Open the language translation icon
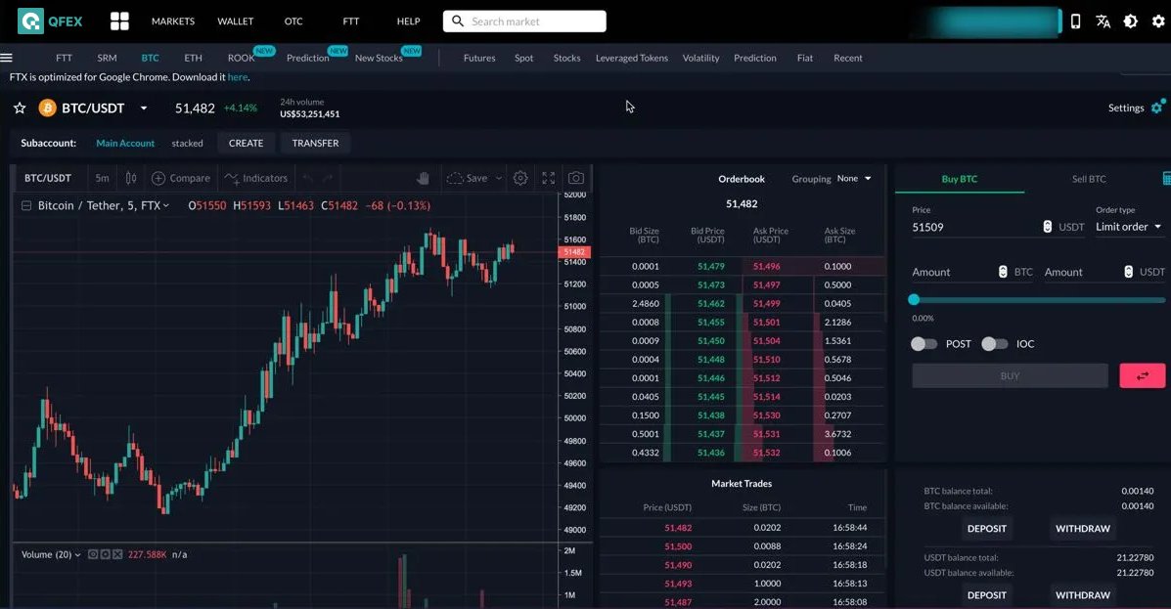The height and width of the screenshot is (609, 1171). 1103,21
